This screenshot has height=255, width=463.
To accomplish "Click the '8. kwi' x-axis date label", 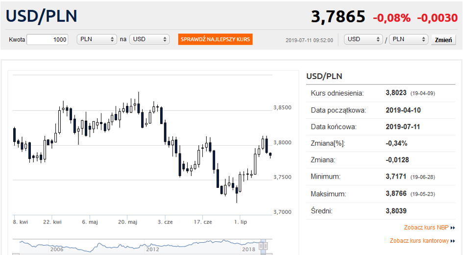I will coord(21,222).
